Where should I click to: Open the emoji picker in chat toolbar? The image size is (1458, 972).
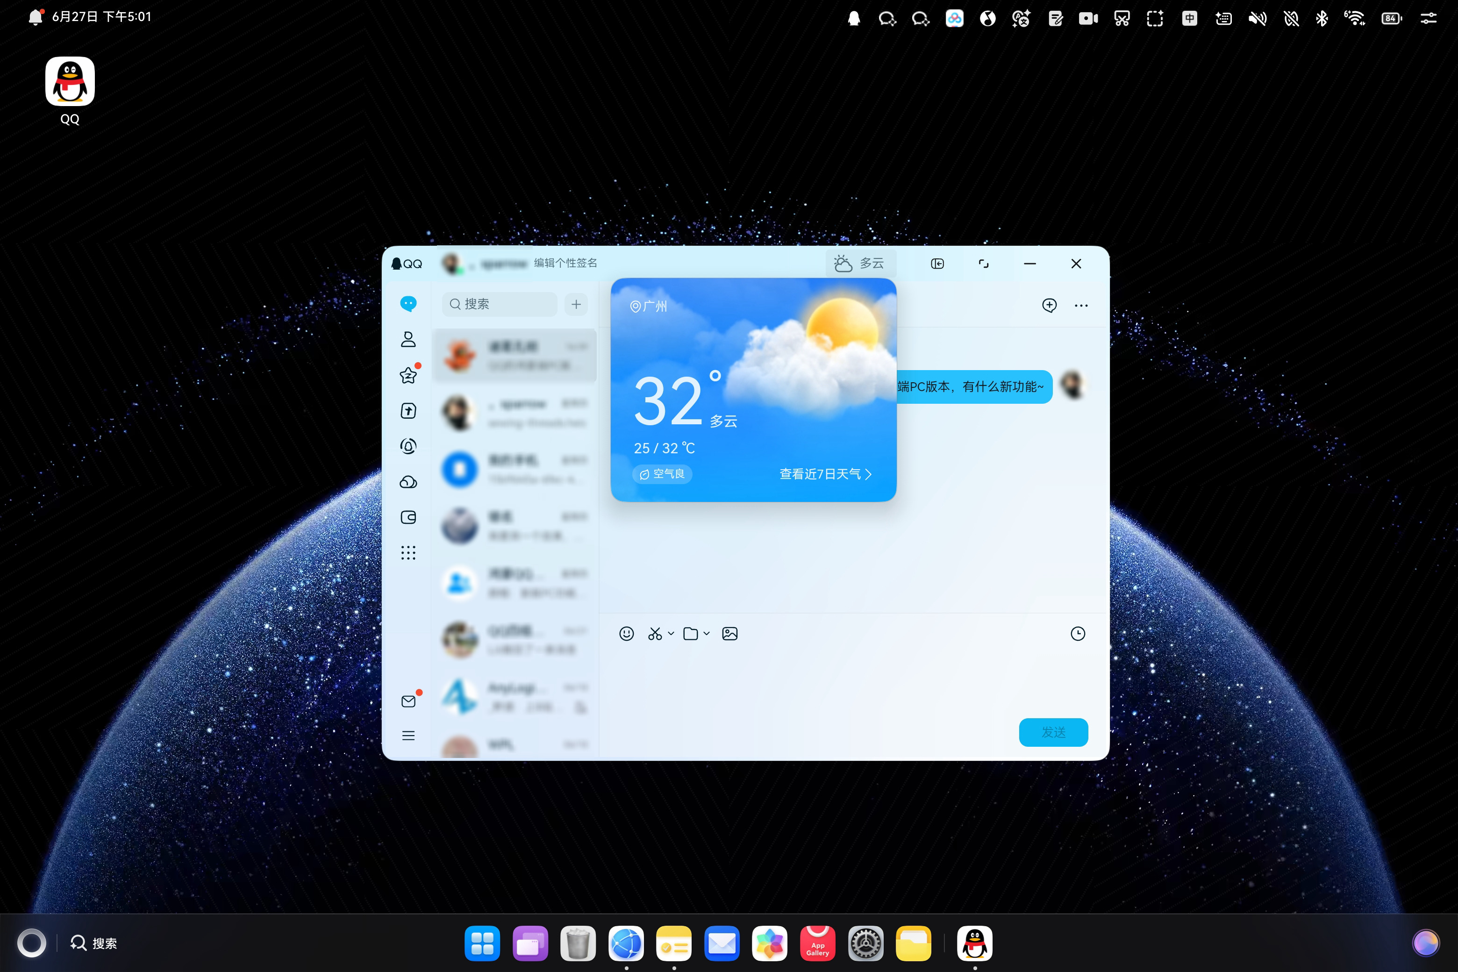click(x=626, y=634)
